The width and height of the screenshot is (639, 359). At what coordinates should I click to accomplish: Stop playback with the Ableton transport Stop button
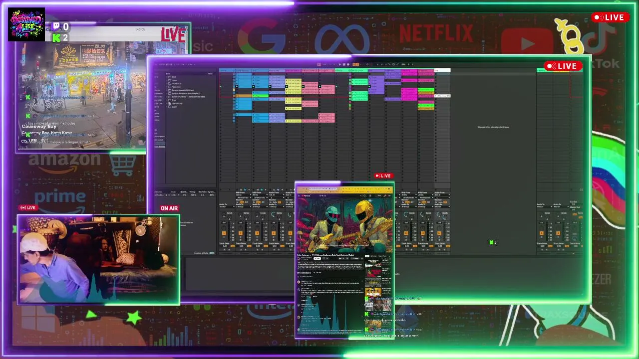point(344,64)
